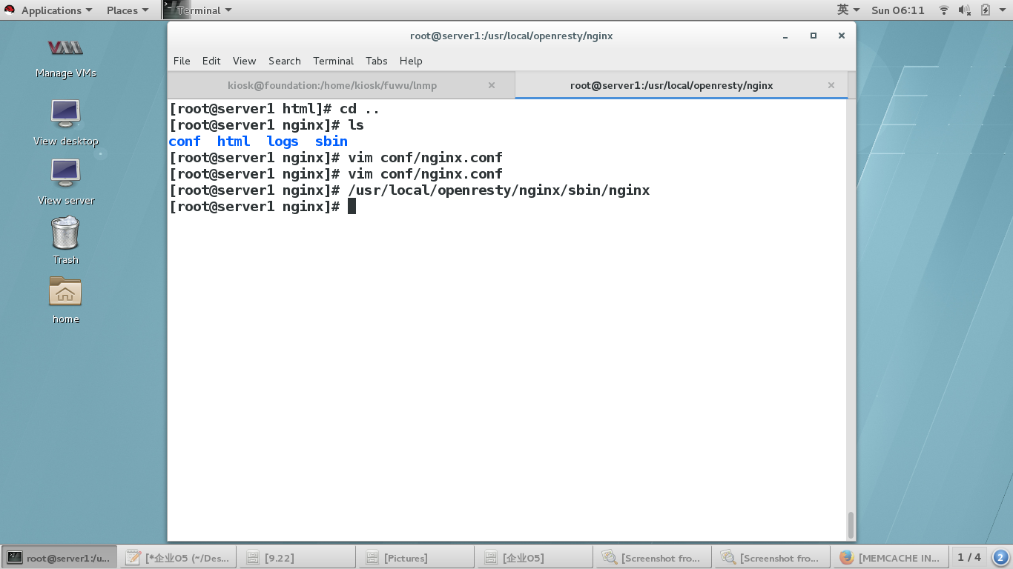Maximize the terminal window

[813, 36]
